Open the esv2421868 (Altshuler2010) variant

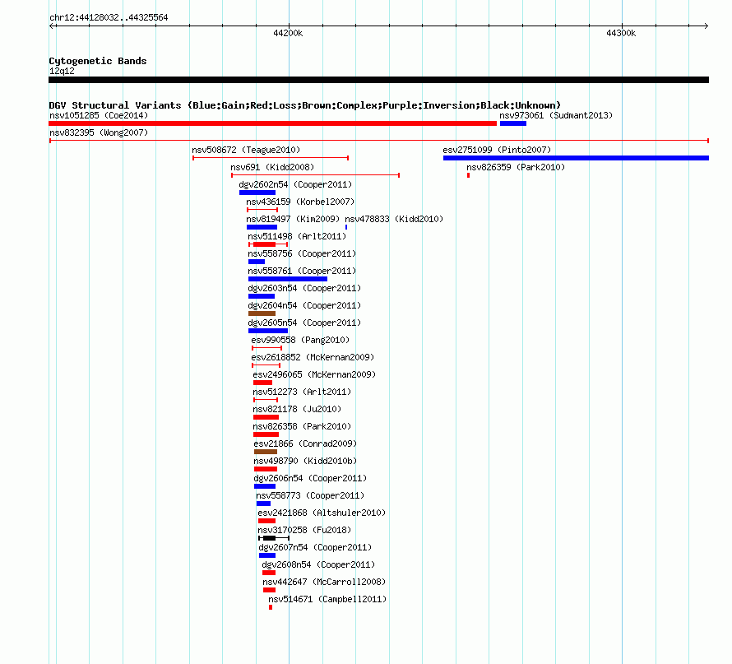tap(266, 521)
